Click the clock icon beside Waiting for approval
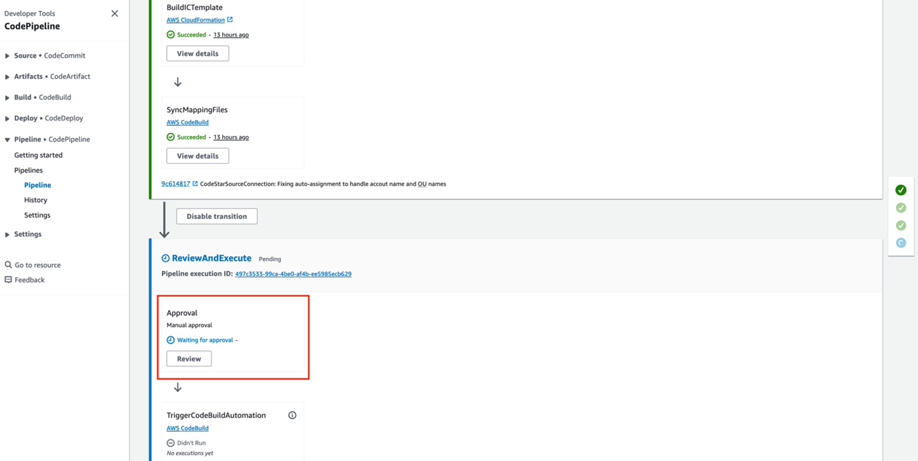The width and height of the screenshot is (918, 461). 169,340
